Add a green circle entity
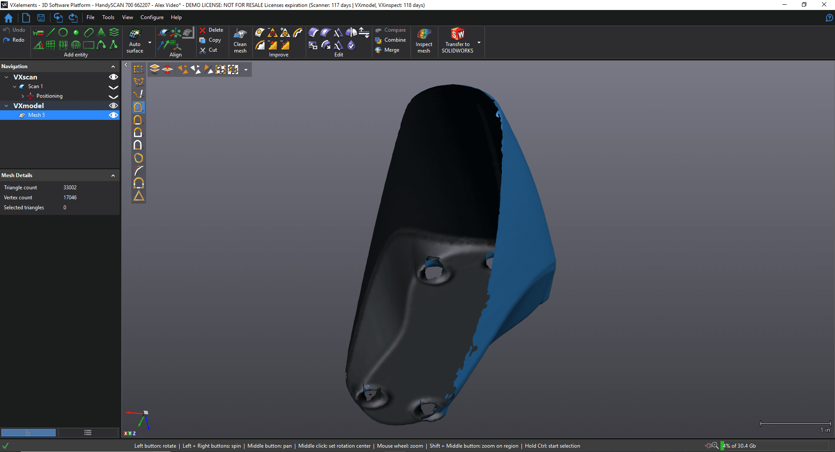835x452 pixels. tap(63, 33)
